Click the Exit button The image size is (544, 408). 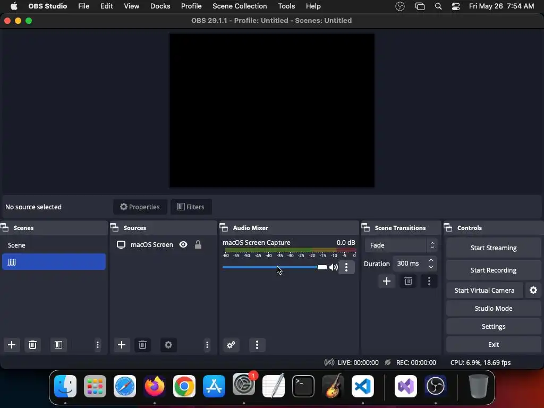[494, 344]
